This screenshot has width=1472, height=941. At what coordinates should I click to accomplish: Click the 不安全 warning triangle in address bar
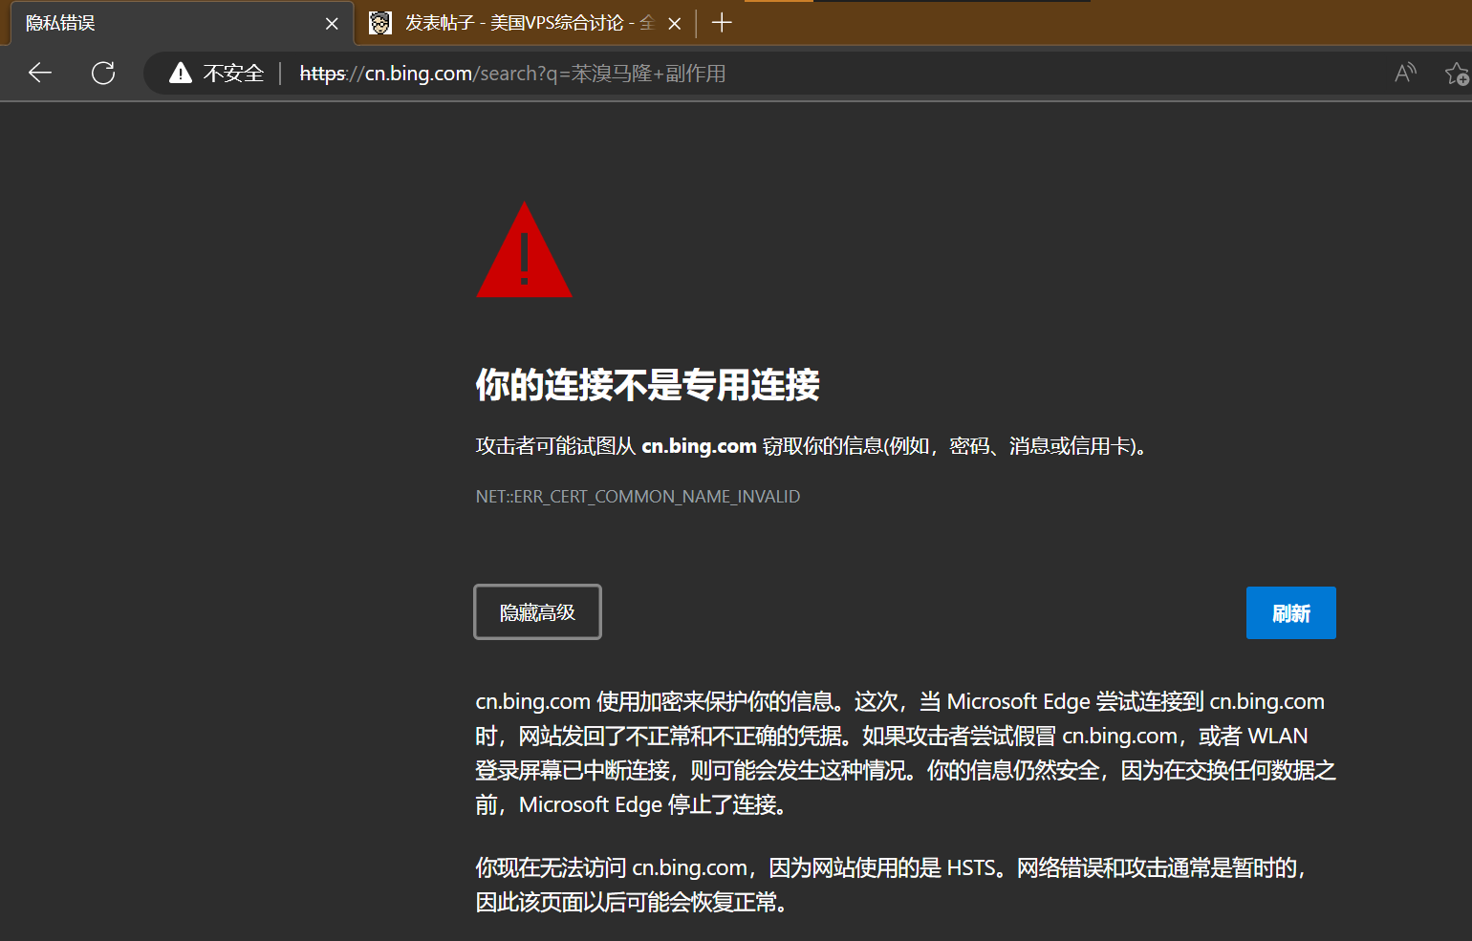pyautogui.click(x=181, y=73)
